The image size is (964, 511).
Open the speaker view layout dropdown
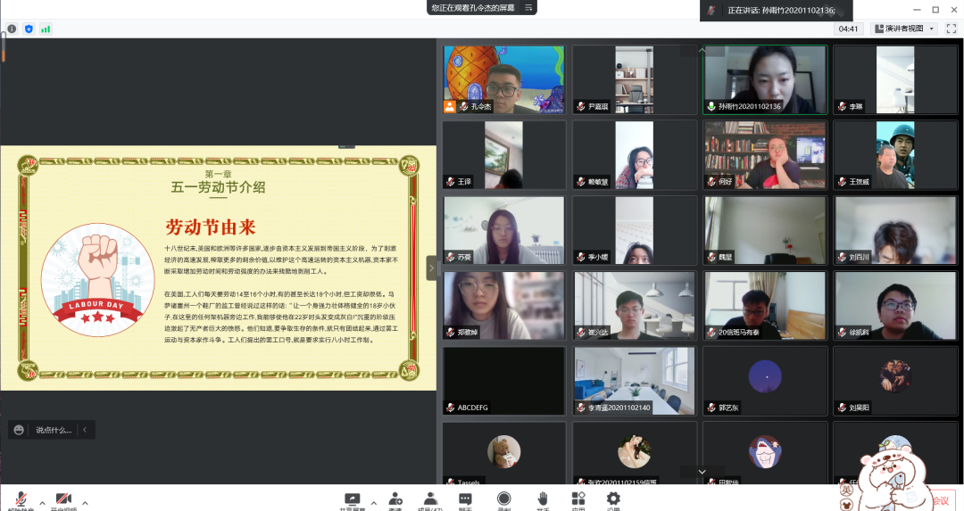[x=903, y=29]
